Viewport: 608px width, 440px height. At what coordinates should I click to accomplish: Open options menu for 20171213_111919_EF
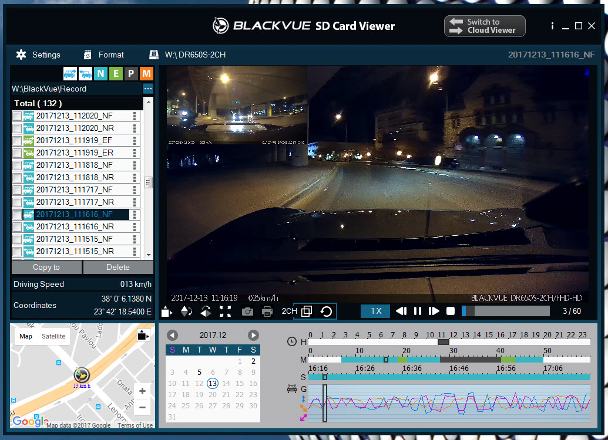coord(135,141)
